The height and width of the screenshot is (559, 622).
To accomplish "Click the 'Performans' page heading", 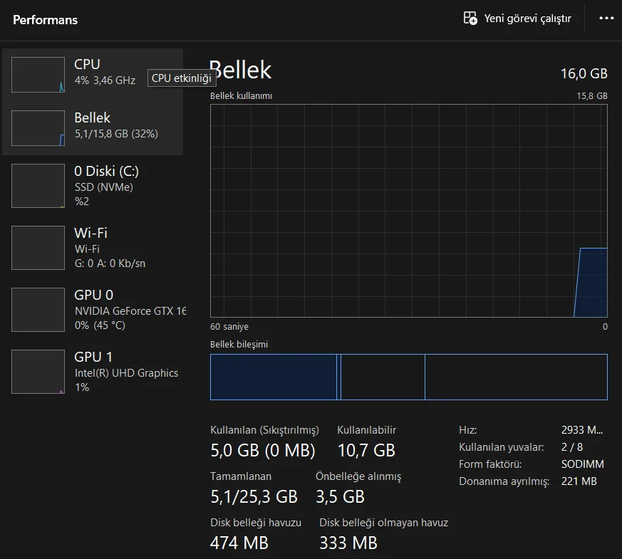I will [45, 20].
